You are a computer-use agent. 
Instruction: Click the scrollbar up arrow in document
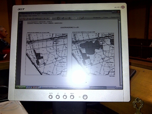[x=119, y=20]
